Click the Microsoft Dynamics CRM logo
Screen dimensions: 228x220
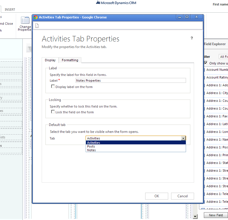[116, 3]
